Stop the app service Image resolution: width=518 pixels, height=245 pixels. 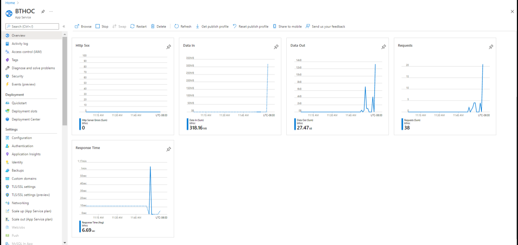click(x=102, y=26)
